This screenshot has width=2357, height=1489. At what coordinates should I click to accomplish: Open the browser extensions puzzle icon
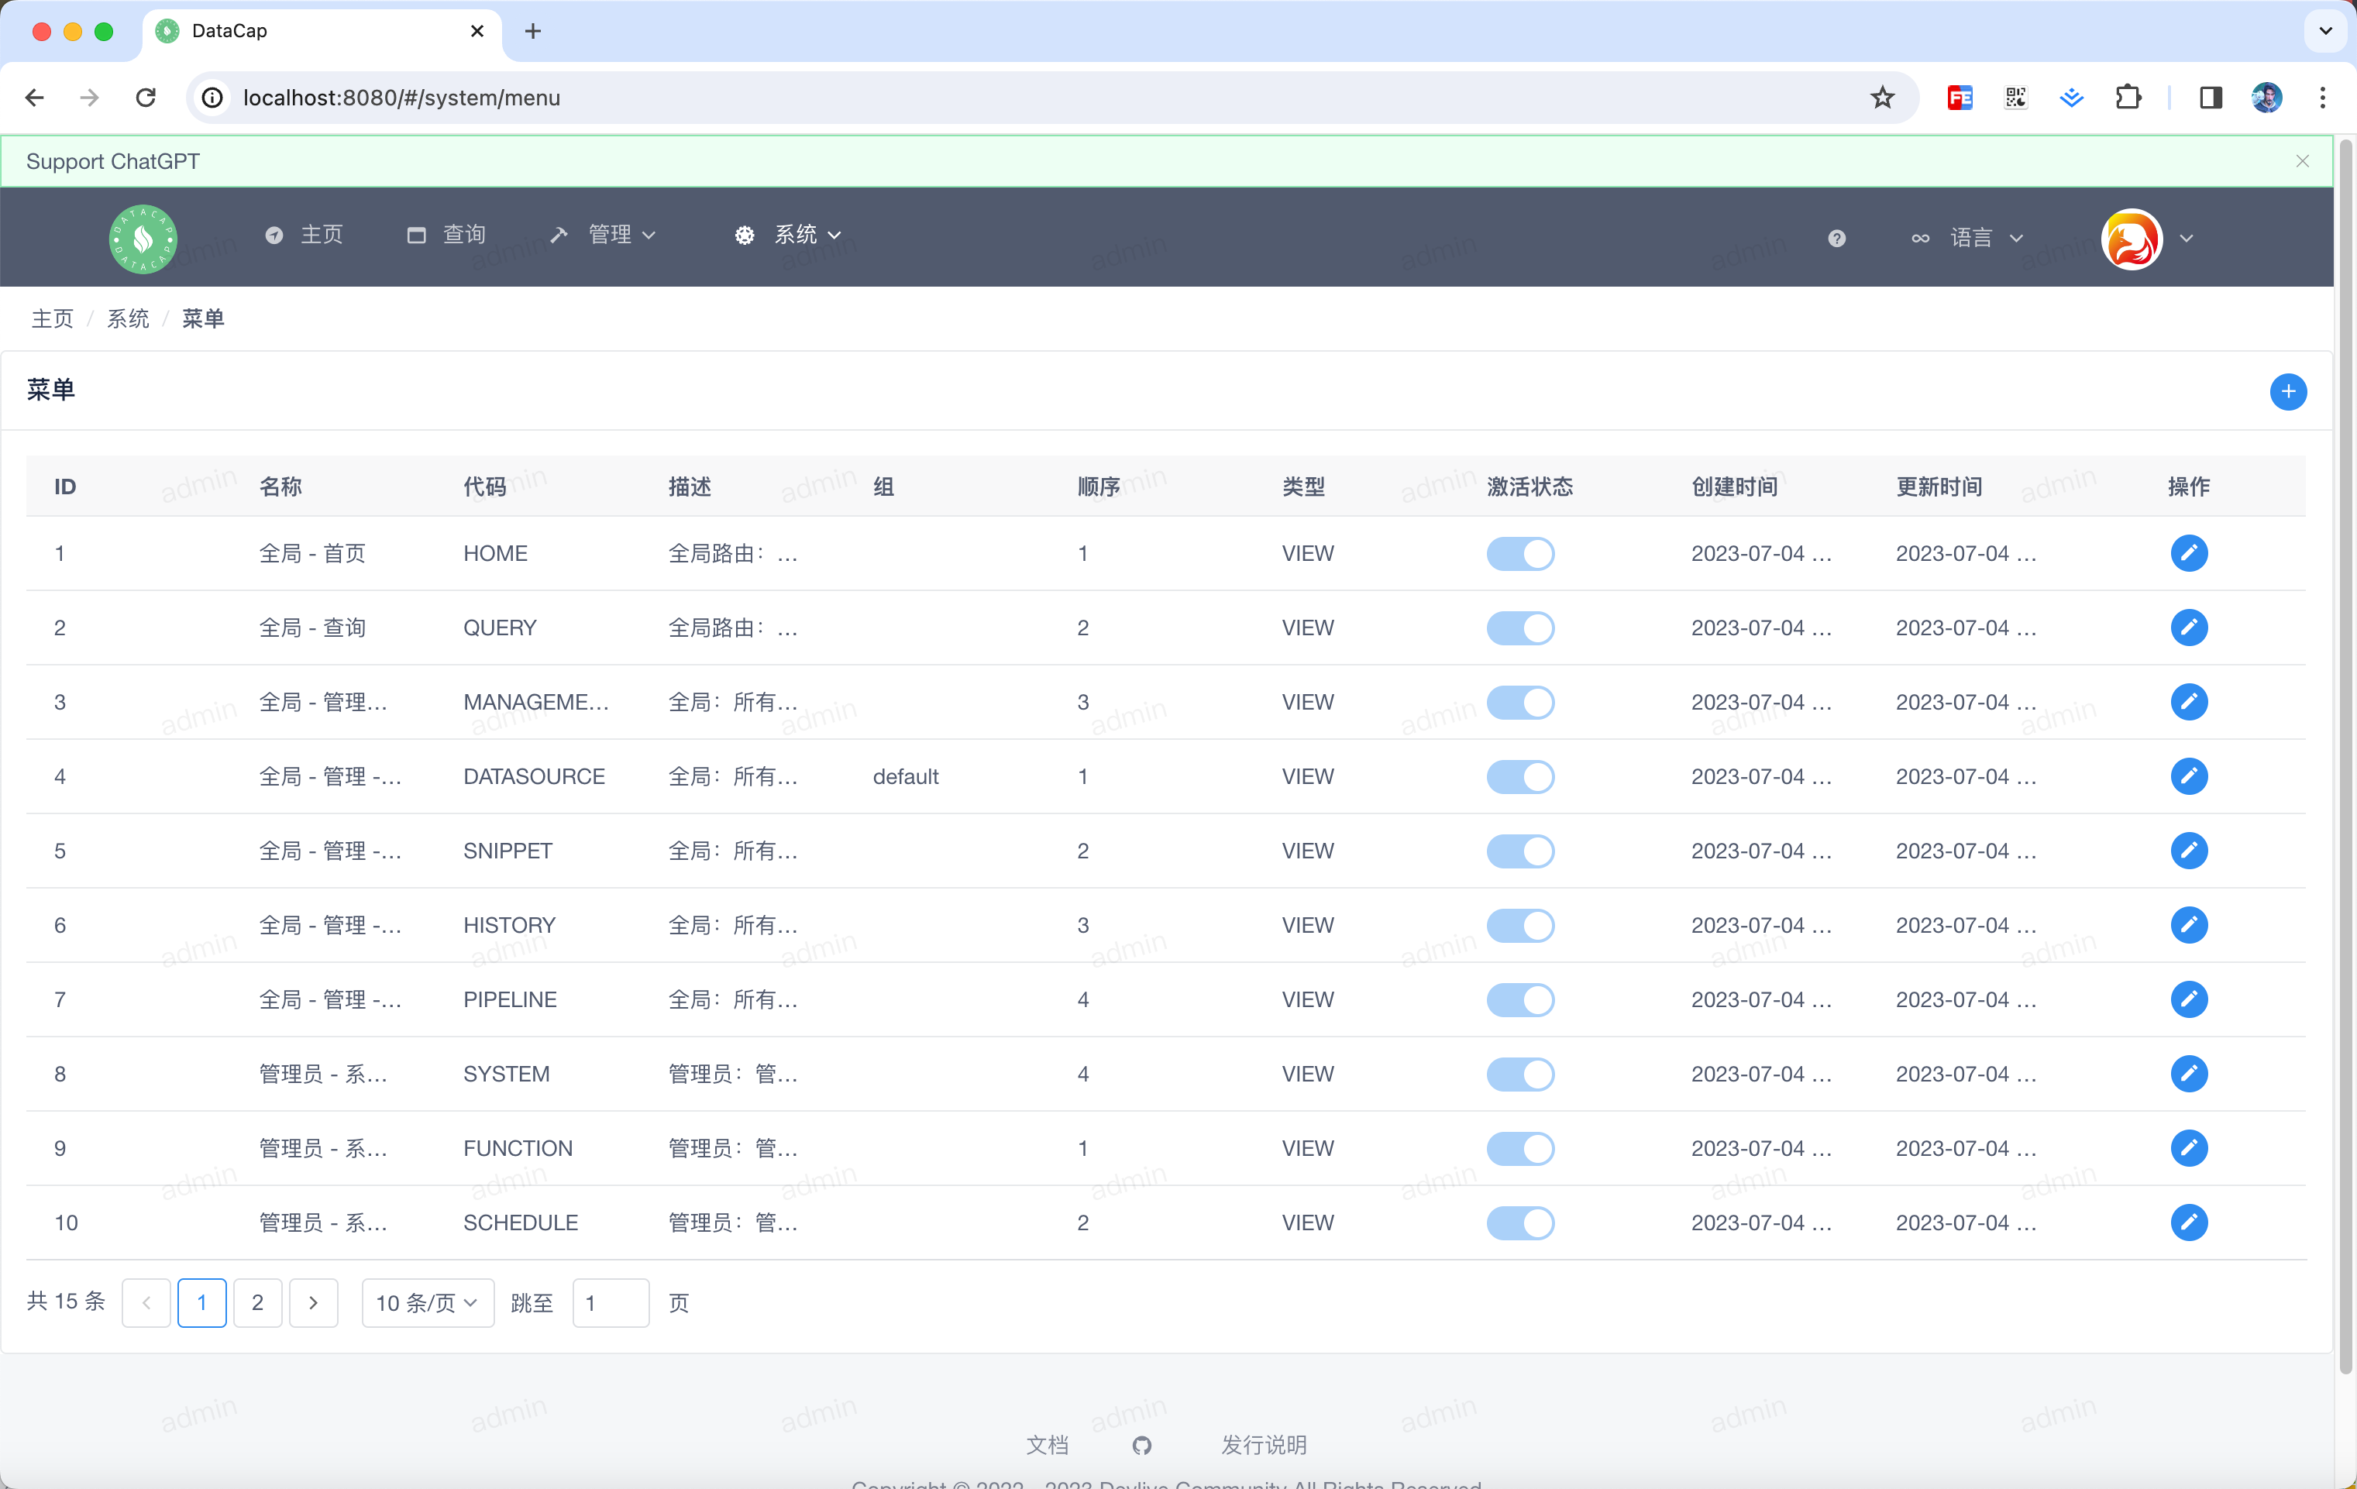(x=2128, y=98)
